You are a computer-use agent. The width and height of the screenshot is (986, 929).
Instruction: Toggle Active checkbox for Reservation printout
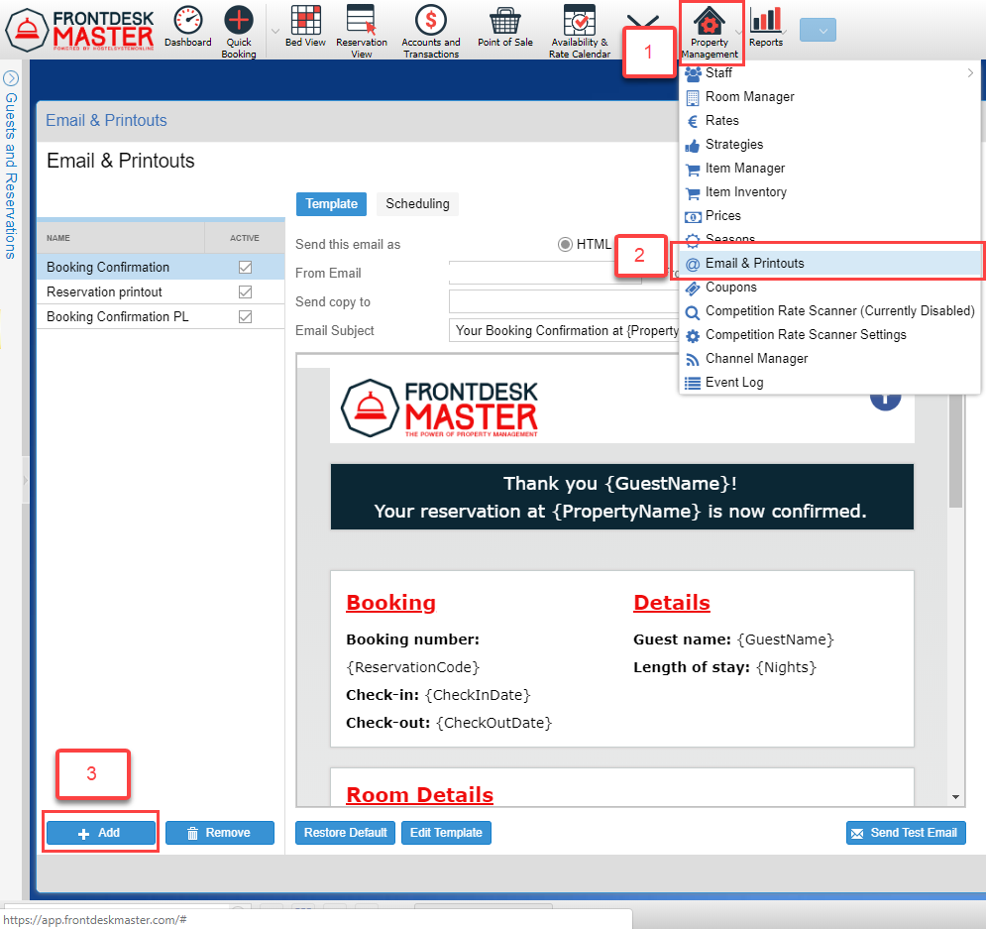pos(245,291)
